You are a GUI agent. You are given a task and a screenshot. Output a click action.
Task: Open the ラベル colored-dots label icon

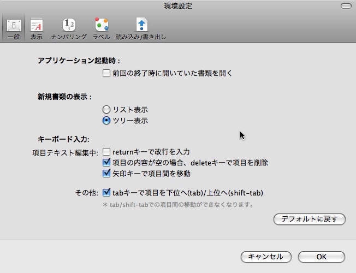(101, 25)
